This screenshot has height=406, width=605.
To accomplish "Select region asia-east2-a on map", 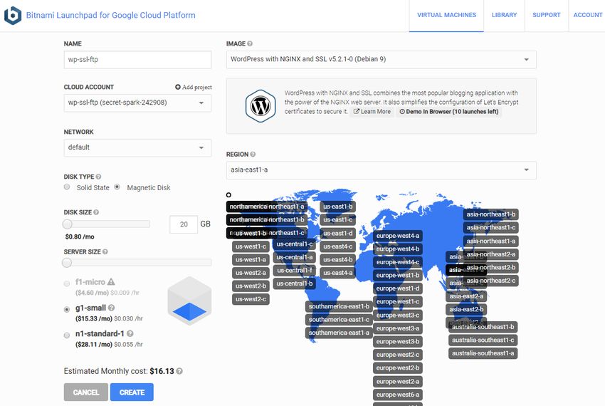I will [466, 296].
